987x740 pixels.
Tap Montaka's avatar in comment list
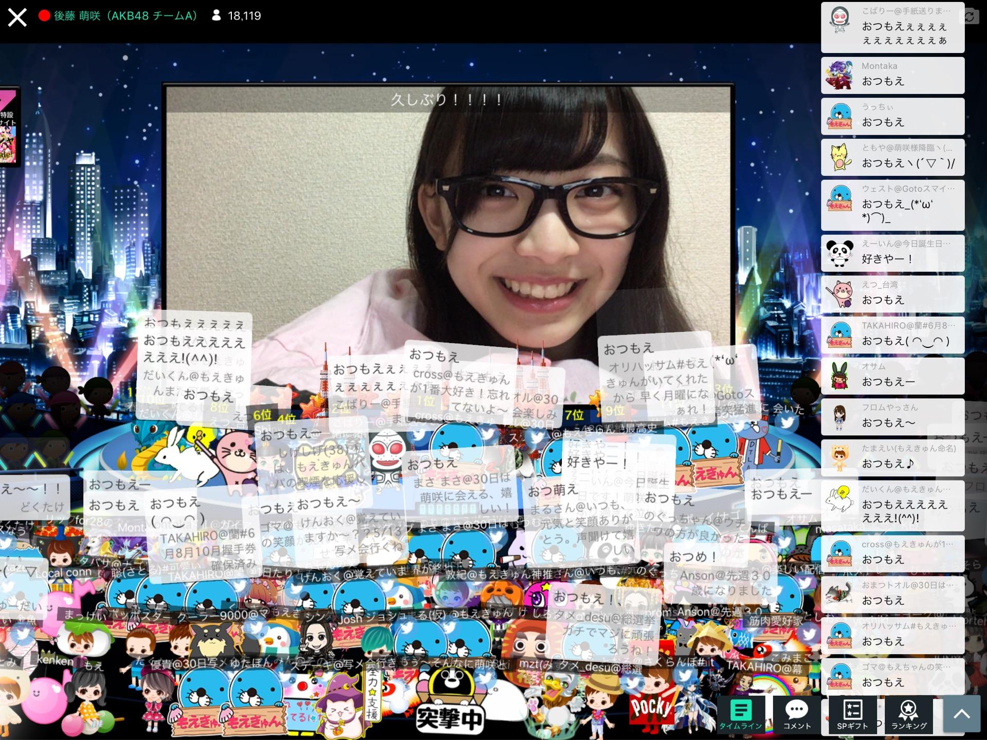coord(839,75)
